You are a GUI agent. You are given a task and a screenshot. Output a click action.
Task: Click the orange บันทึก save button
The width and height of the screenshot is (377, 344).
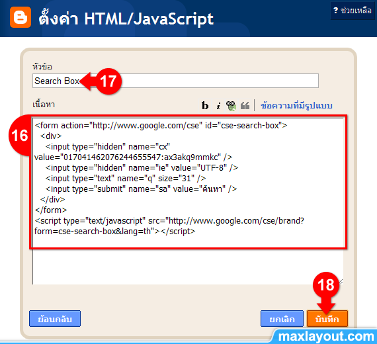click(327, 319)
